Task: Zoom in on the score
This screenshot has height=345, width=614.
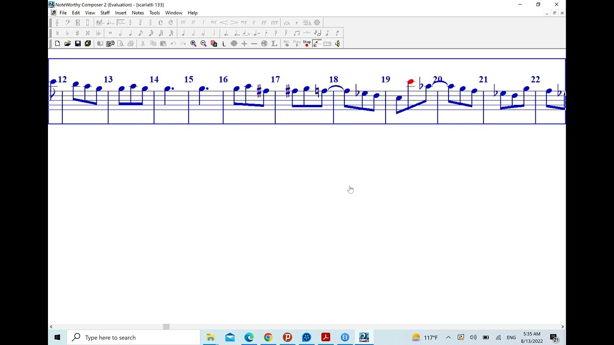Action: click(x=193, y=44)
